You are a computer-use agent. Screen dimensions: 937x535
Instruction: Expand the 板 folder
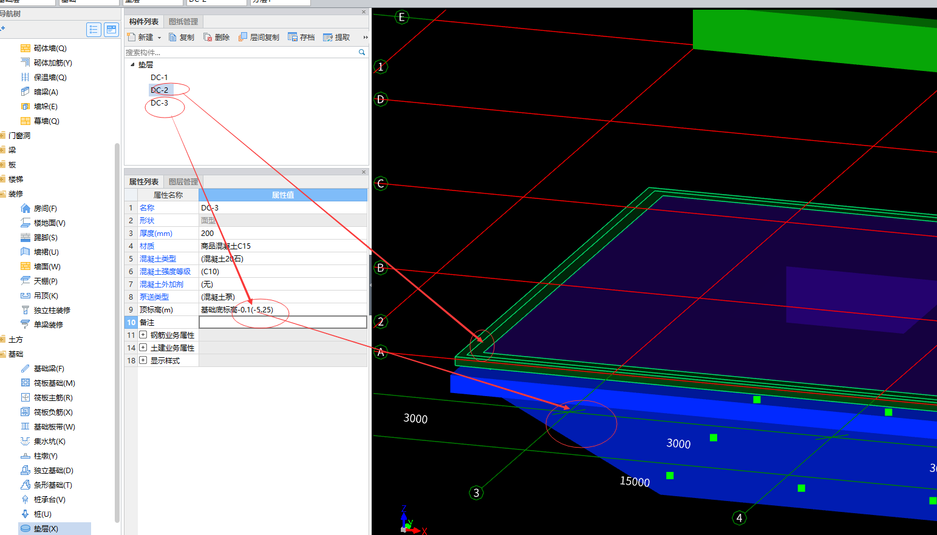2,164
